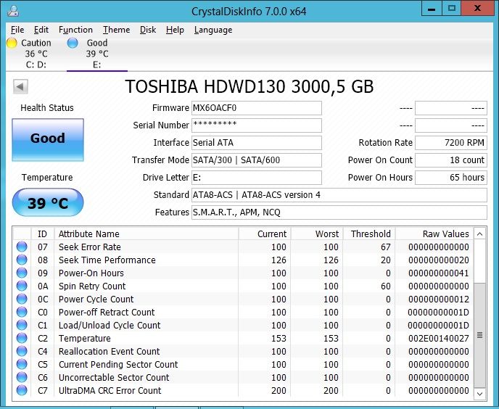Click status orb beside UltraDMA CRC Error Count
The image size is (499, 409).
click(x=22, y=391)
